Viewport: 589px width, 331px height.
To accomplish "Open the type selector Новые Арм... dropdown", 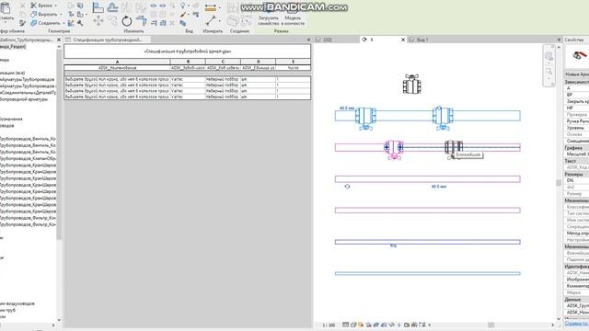I will click(x=577, y=74).
